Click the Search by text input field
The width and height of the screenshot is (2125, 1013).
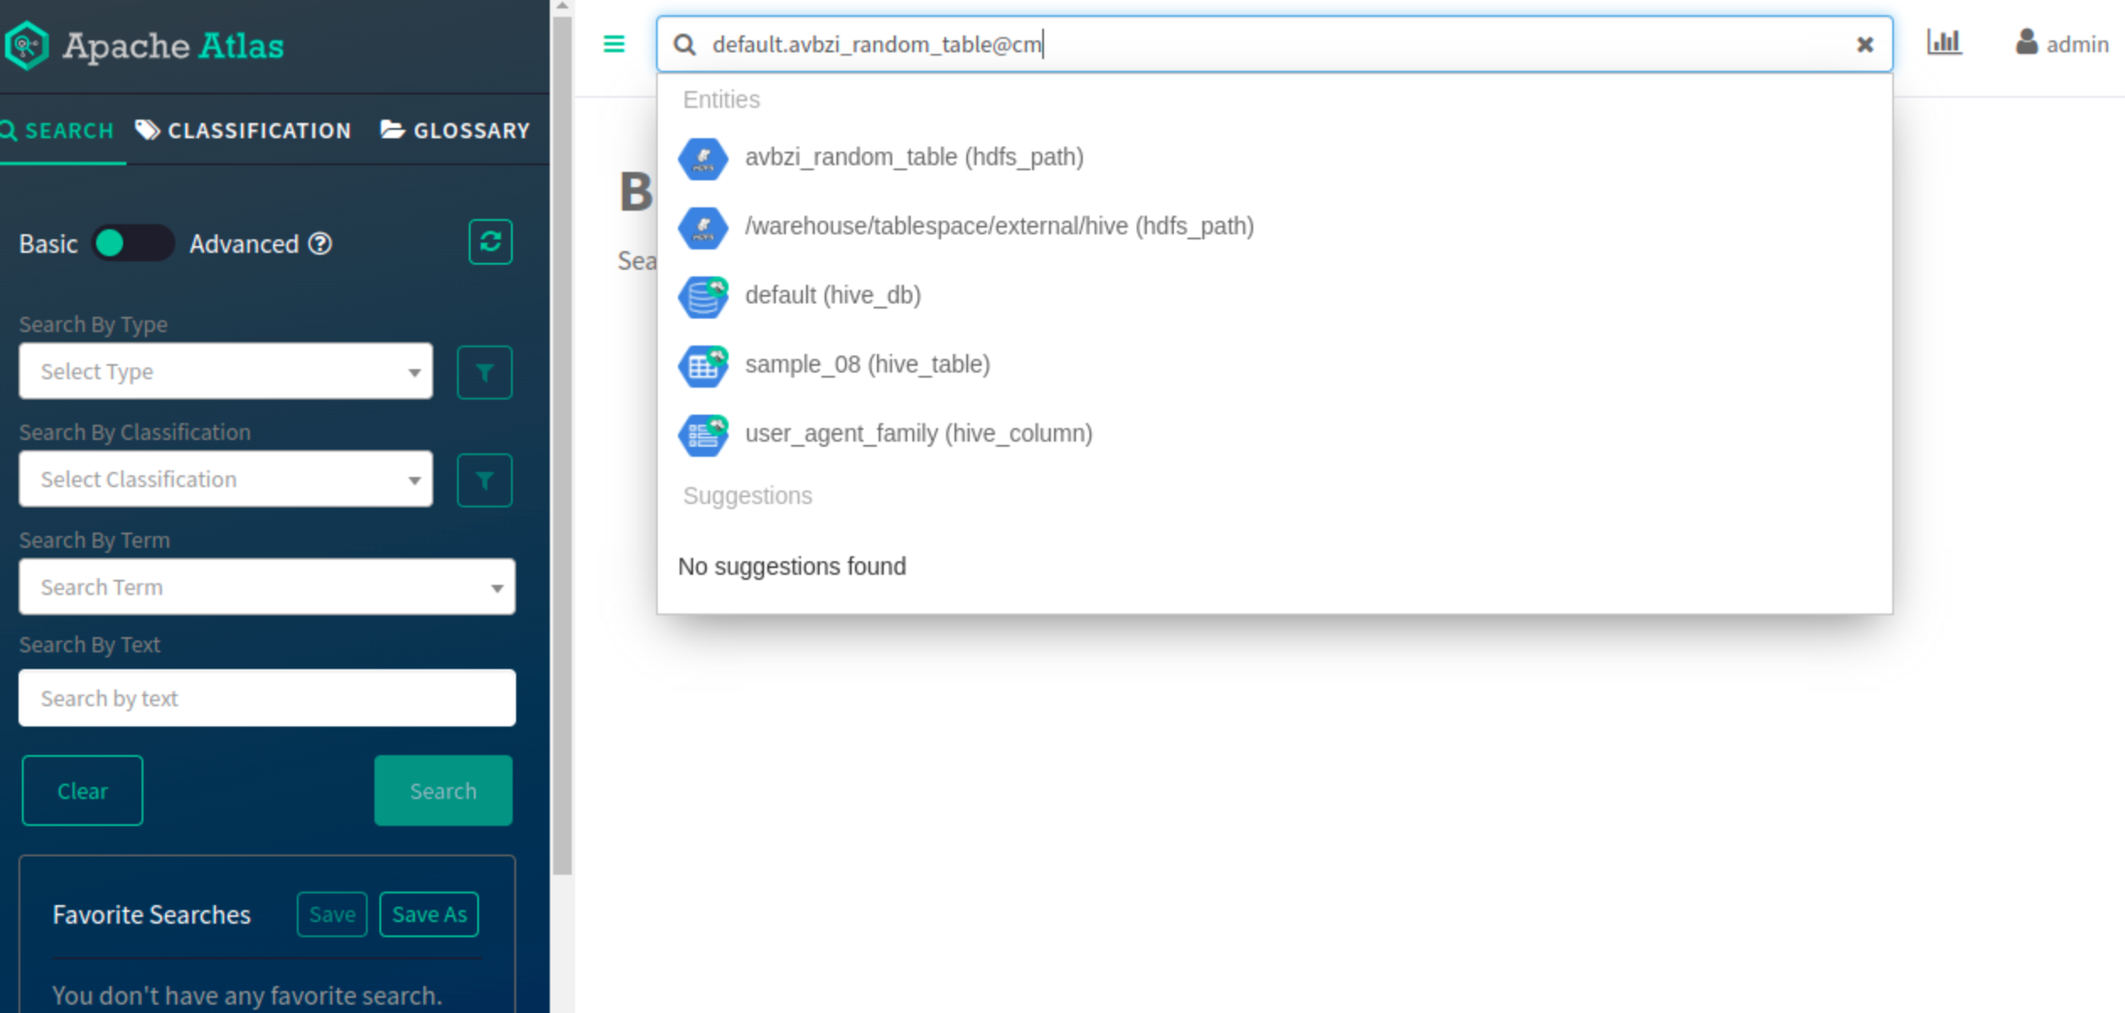(266, 699)
